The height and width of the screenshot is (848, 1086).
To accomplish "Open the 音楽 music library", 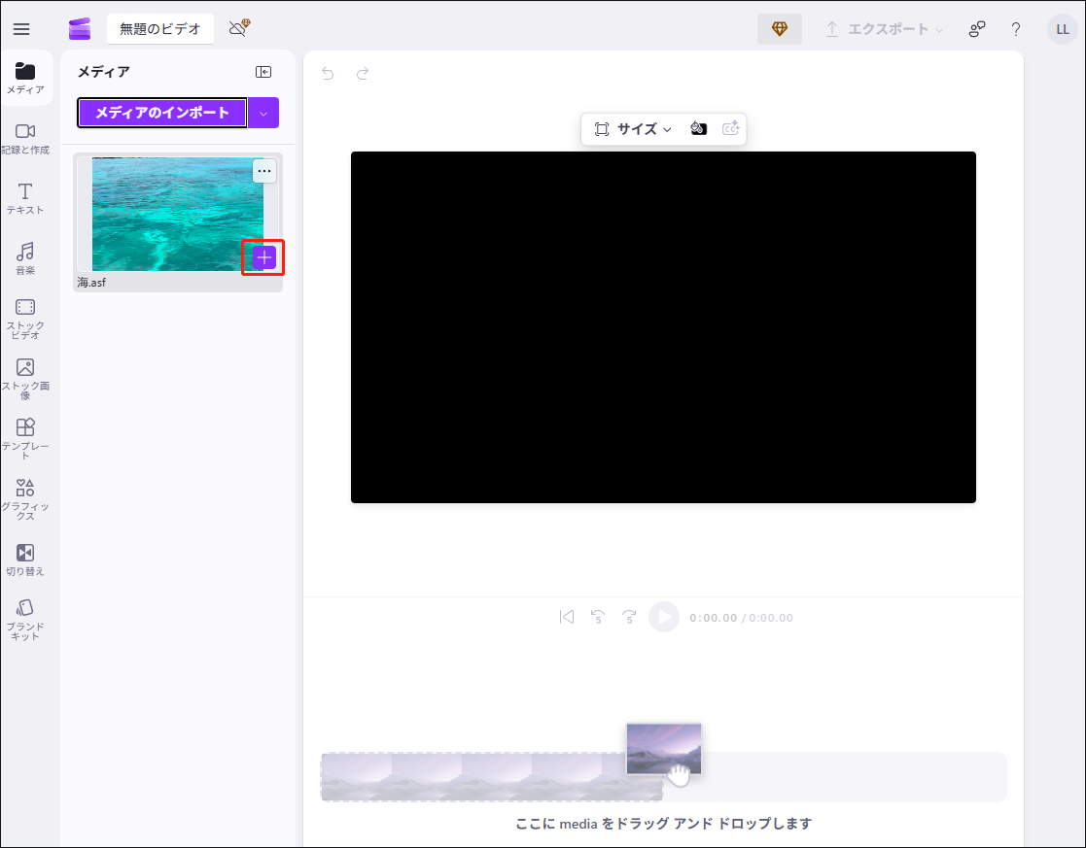I will tap(26, 257).
